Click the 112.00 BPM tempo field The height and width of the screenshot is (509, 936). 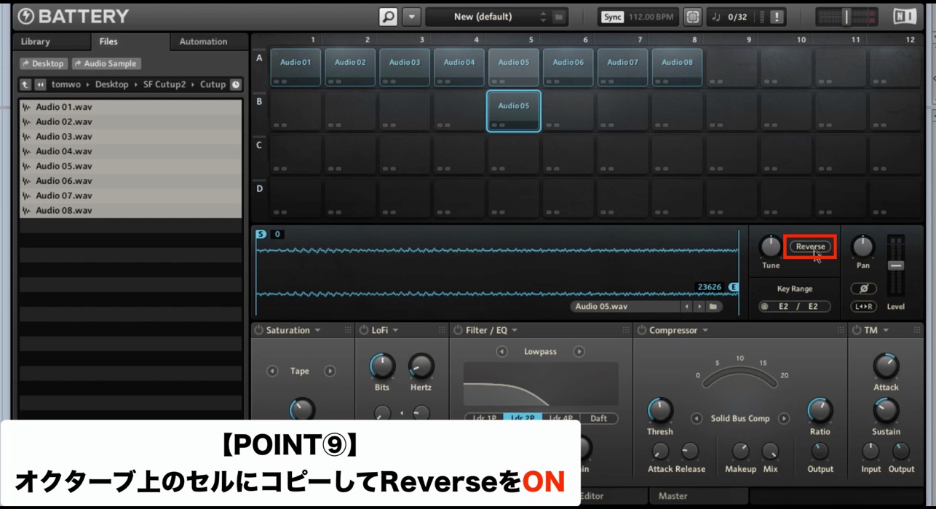(x=650, y=16)
